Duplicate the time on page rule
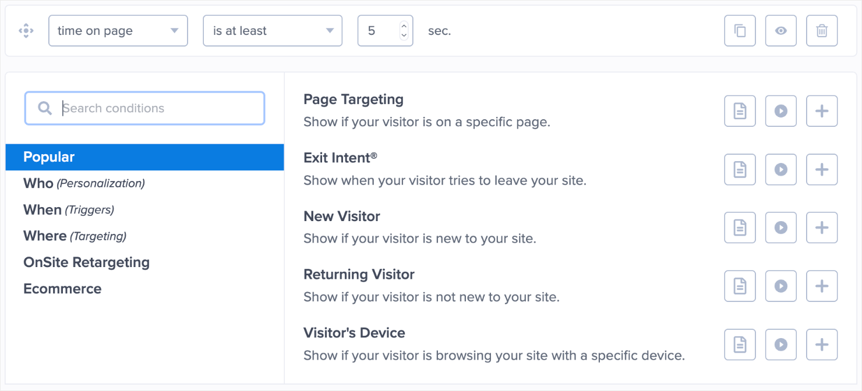 point(740,31)
